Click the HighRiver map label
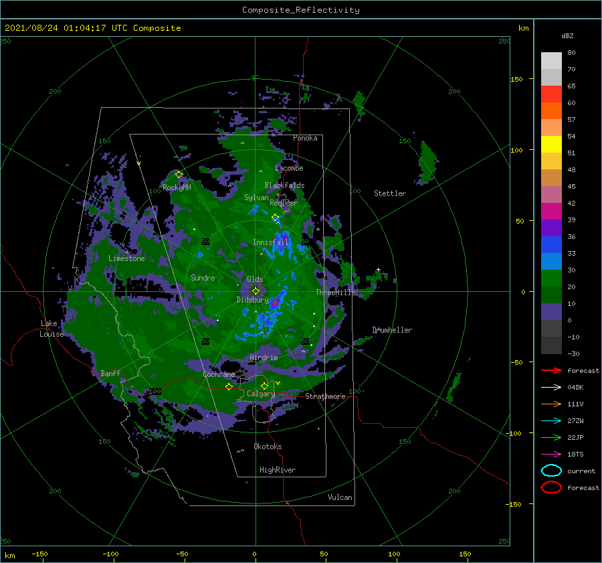This screenshot has height=563, width=602. coord(278,471)
